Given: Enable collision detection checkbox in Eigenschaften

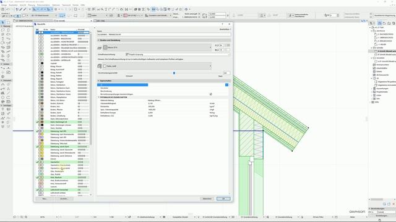Looking at the screenshot, I should pos(210,94).
